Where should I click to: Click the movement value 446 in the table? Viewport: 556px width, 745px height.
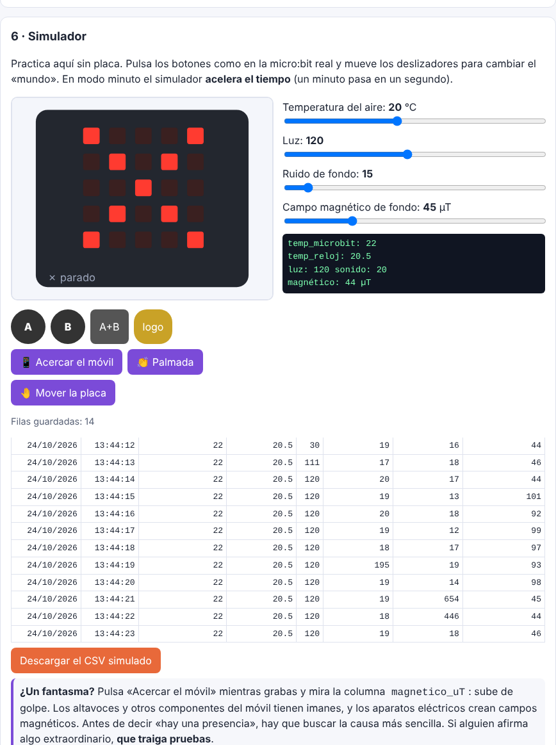pos(452,616)
